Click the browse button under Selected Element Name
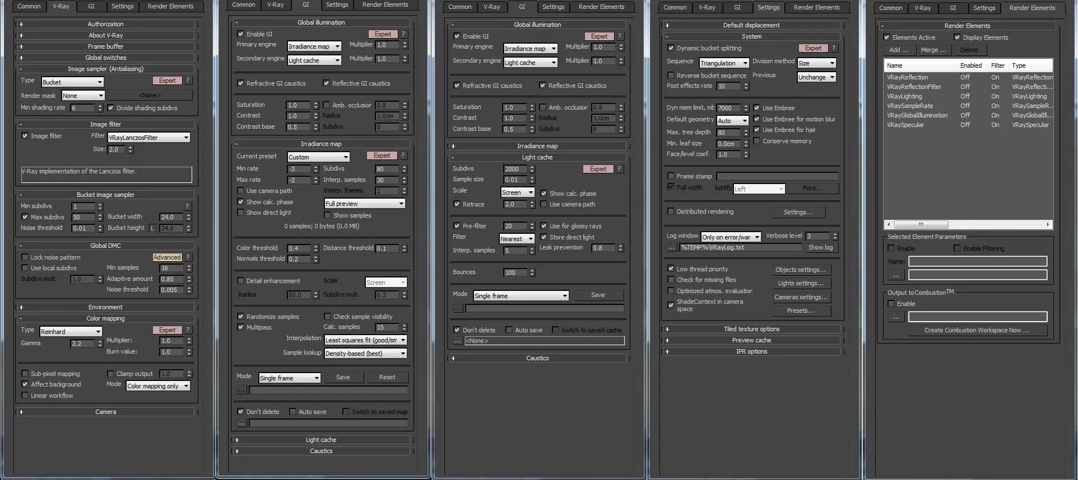 [x=896, y=275]
